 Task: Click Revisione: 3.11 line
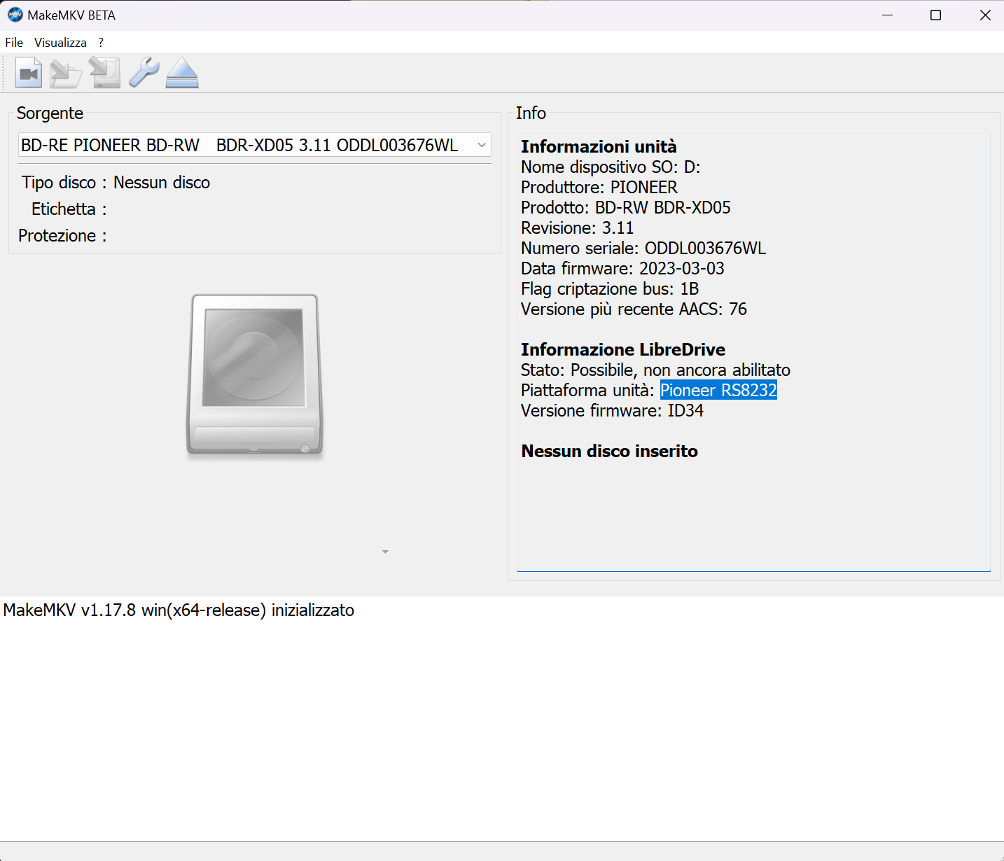pos(577,227)
